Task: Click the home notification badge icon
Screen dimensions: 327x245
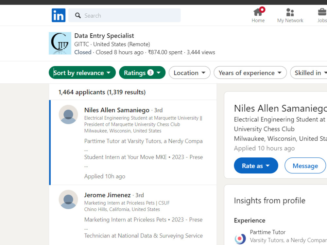Action: pyautogui.click(x=262, y=9)
